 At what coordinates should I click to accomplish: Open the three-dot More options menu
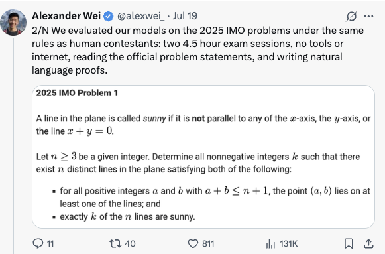(x=368, y=16)
